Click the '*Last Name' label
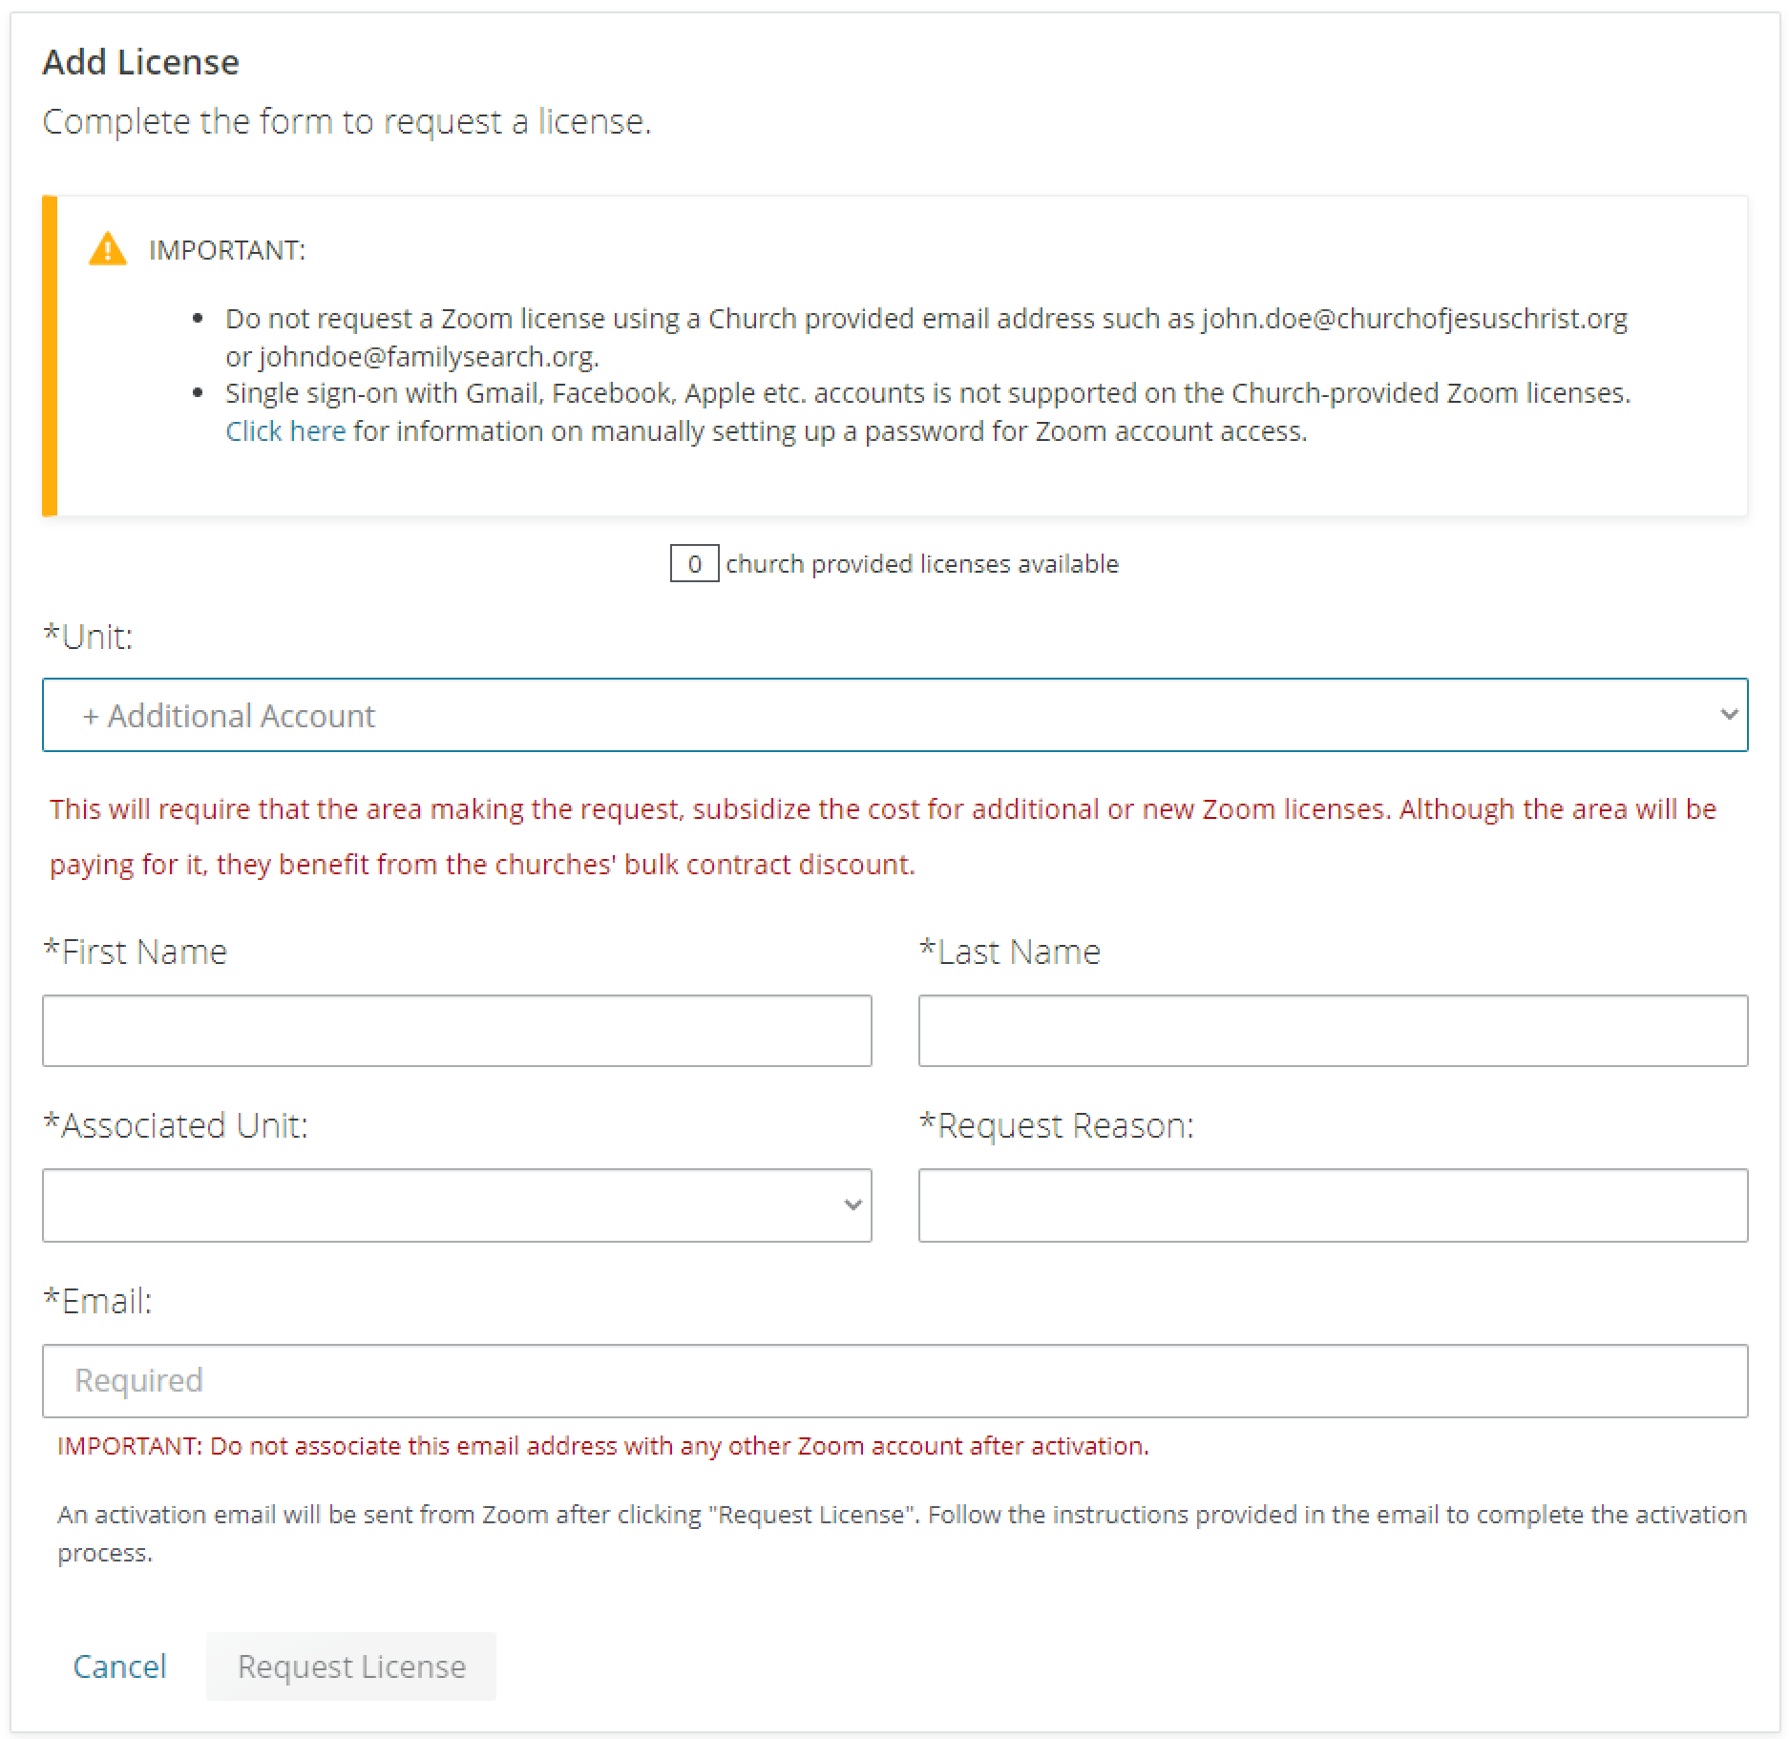Viewport: 1789px width, 1739px height. 1010,952
